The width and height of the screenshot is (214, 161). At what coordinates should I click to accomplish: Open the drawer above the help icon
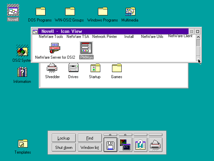pos(140,135)
